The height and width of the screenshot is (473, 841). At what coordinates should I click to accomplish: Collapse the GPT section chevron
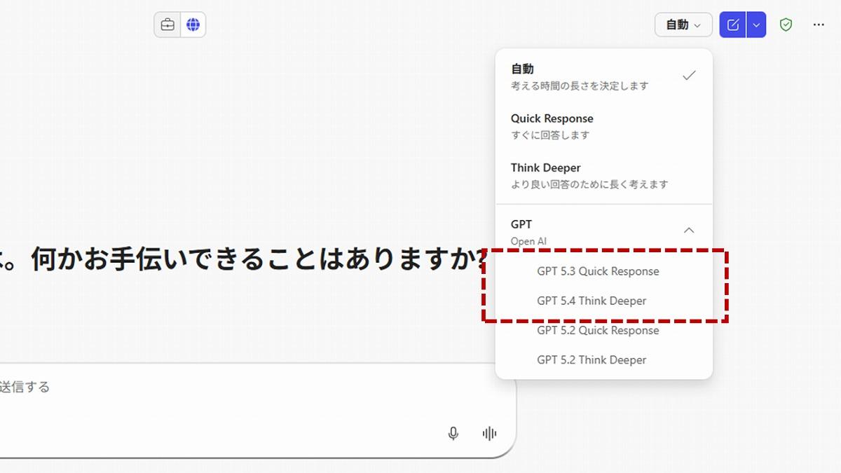point(689,231)
